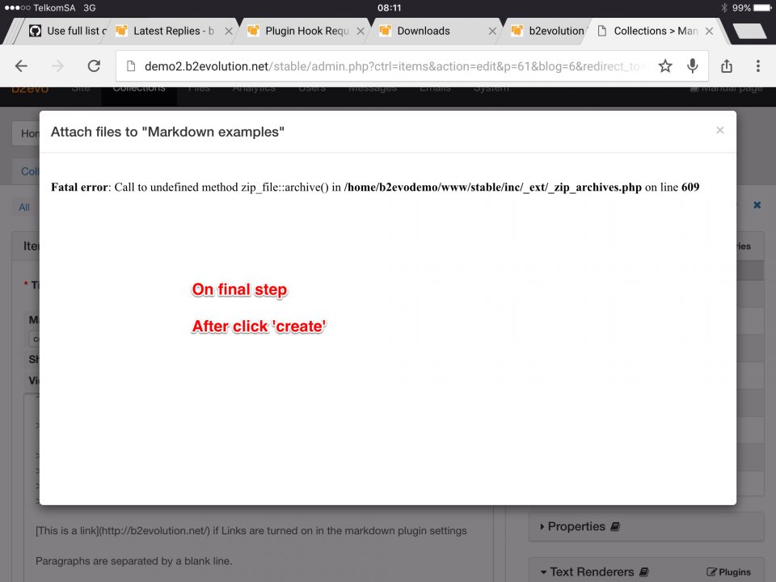Screen dimensions: 776x582
Task: Start voice search via the microphone icon
Action: coord(693,65)
